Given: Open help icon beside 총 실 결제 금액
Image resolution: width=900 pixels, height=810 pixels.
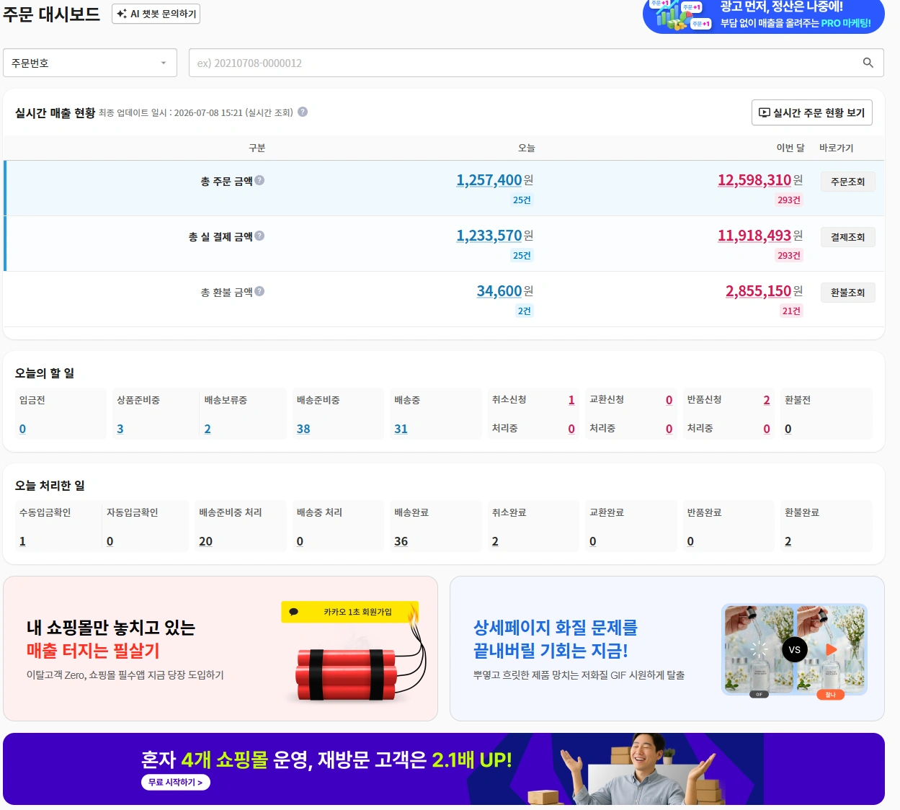Looking at the screenshot, I should (259, 236).
